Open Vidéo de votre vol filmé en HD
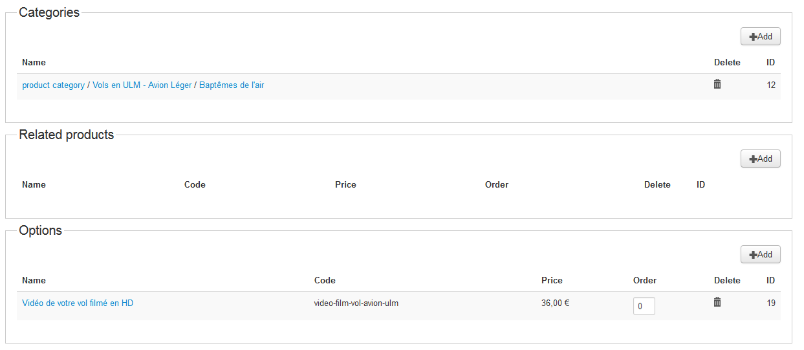This screenshot has width=804, height=350. point(78,303)
